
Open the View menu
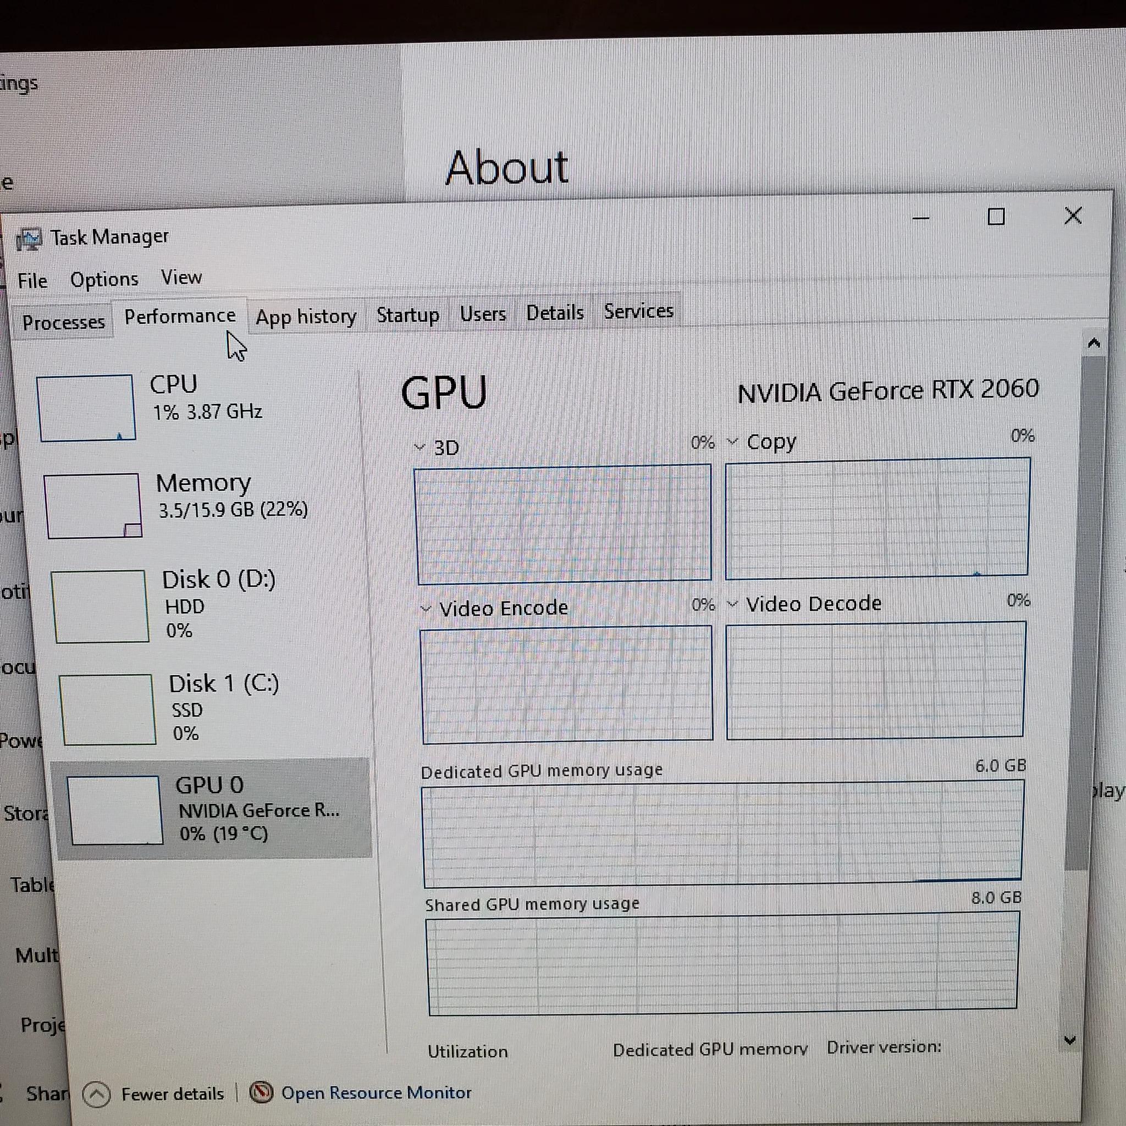[181, 278]
